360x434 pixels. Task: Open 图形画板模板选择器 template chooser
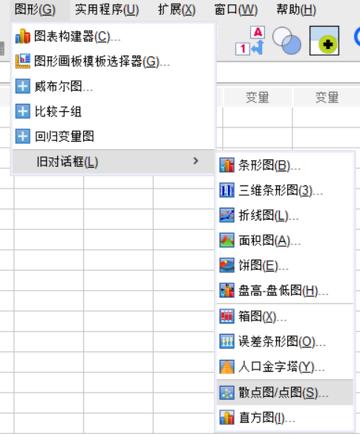click(114, 61)
